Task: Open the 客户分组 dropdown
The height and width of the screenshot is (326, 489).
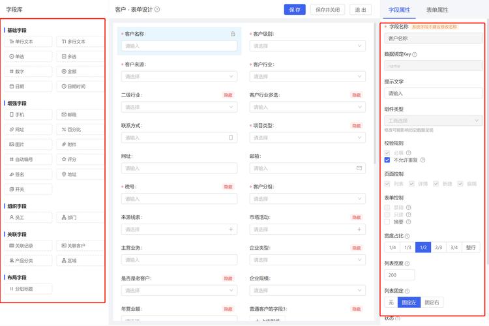Action: click(x=308, y=199)
